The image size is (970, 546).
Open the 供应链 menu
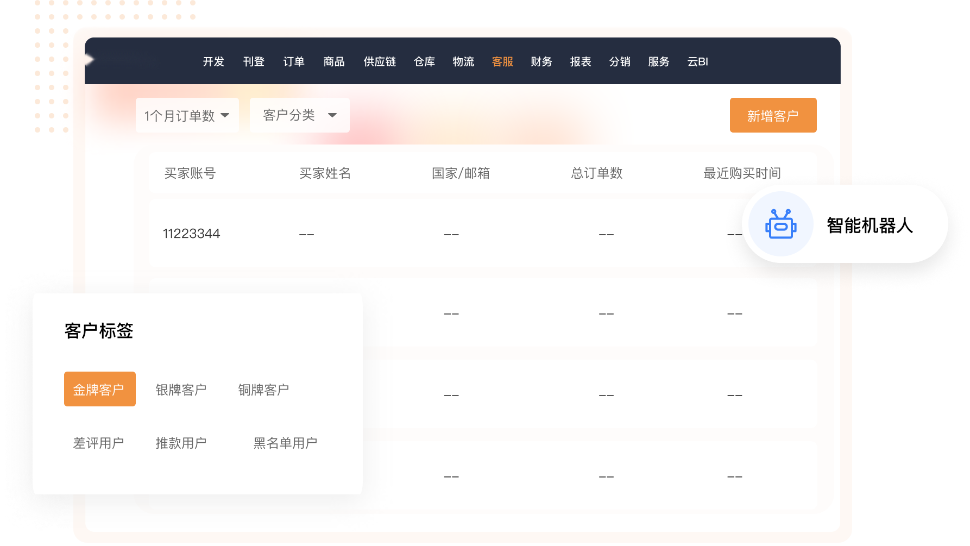click(380, 62)
